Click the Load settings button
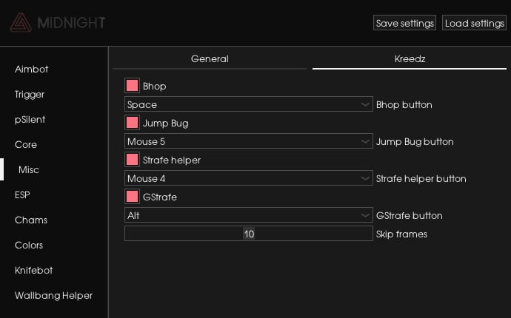511x318 pixels. 474,23
